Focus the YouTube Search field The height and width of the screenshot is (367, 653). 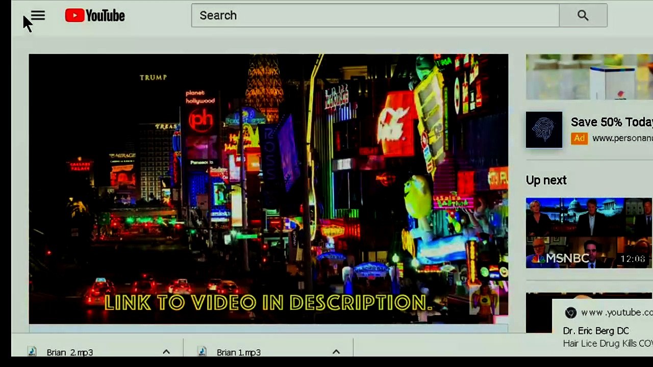pyautogui.click(x=375, y=15)
